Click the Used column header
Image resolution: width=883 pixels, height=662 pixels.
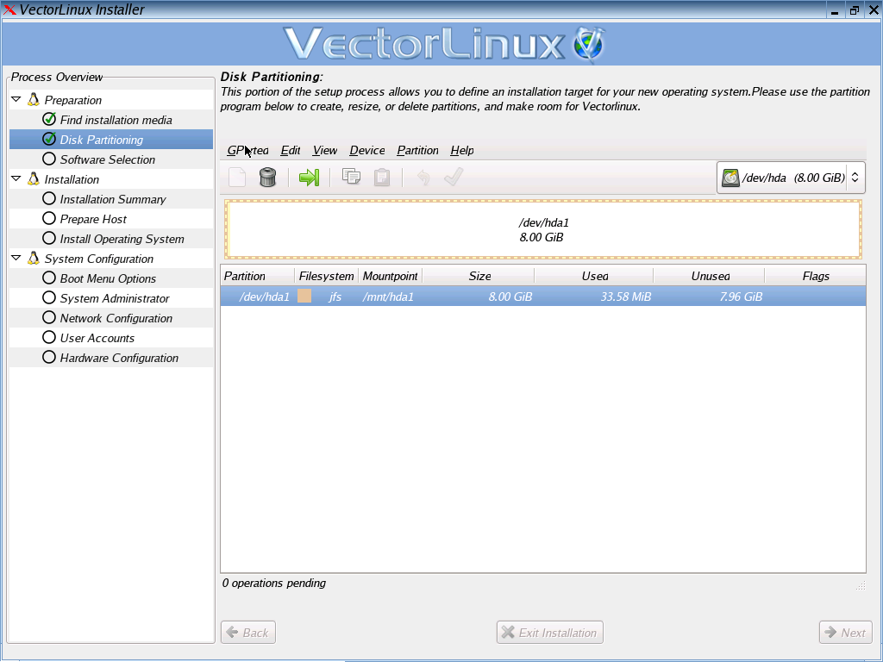[594, 276]
